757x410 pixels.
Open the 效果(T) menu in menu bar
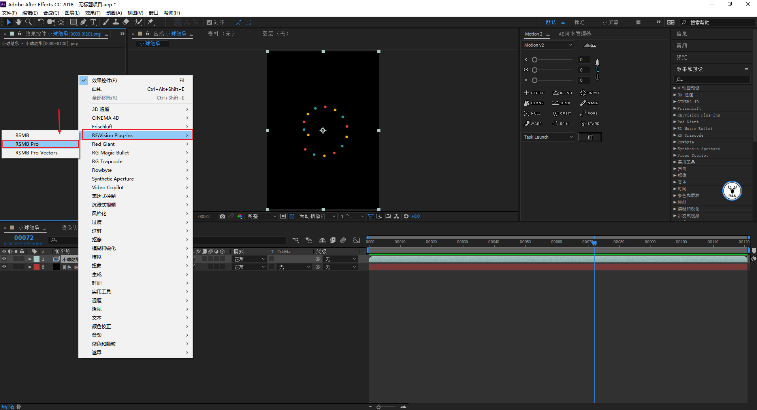tap(93, 13)
